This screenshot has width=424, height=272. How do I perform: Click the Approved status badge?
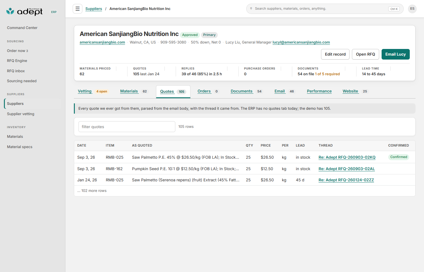190,35
